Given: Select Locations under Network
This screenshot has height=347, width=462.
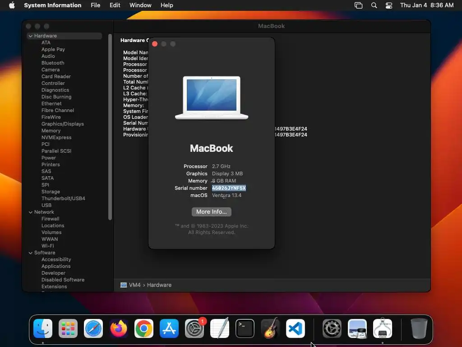Looking at the screenshot, I should [x=53, y=226].
